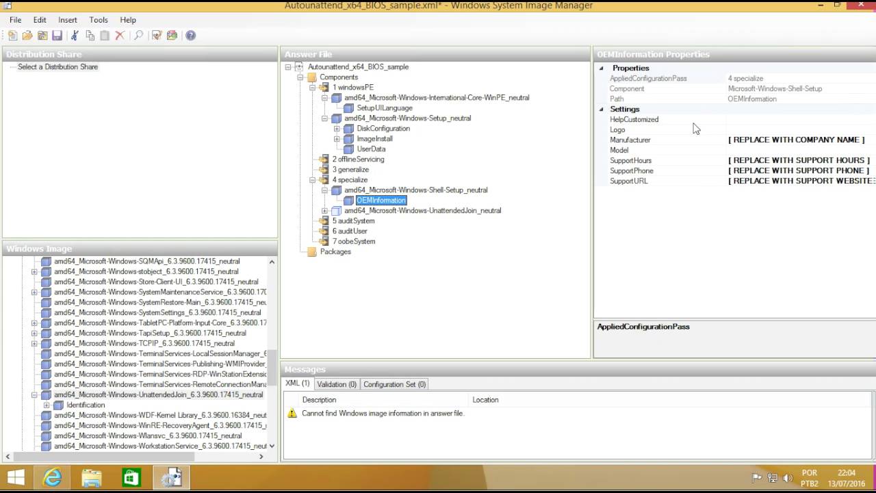Image resolution: width=876 pixels, height=493 pixels.
Task: Select the UserData node
Action: 371,149
